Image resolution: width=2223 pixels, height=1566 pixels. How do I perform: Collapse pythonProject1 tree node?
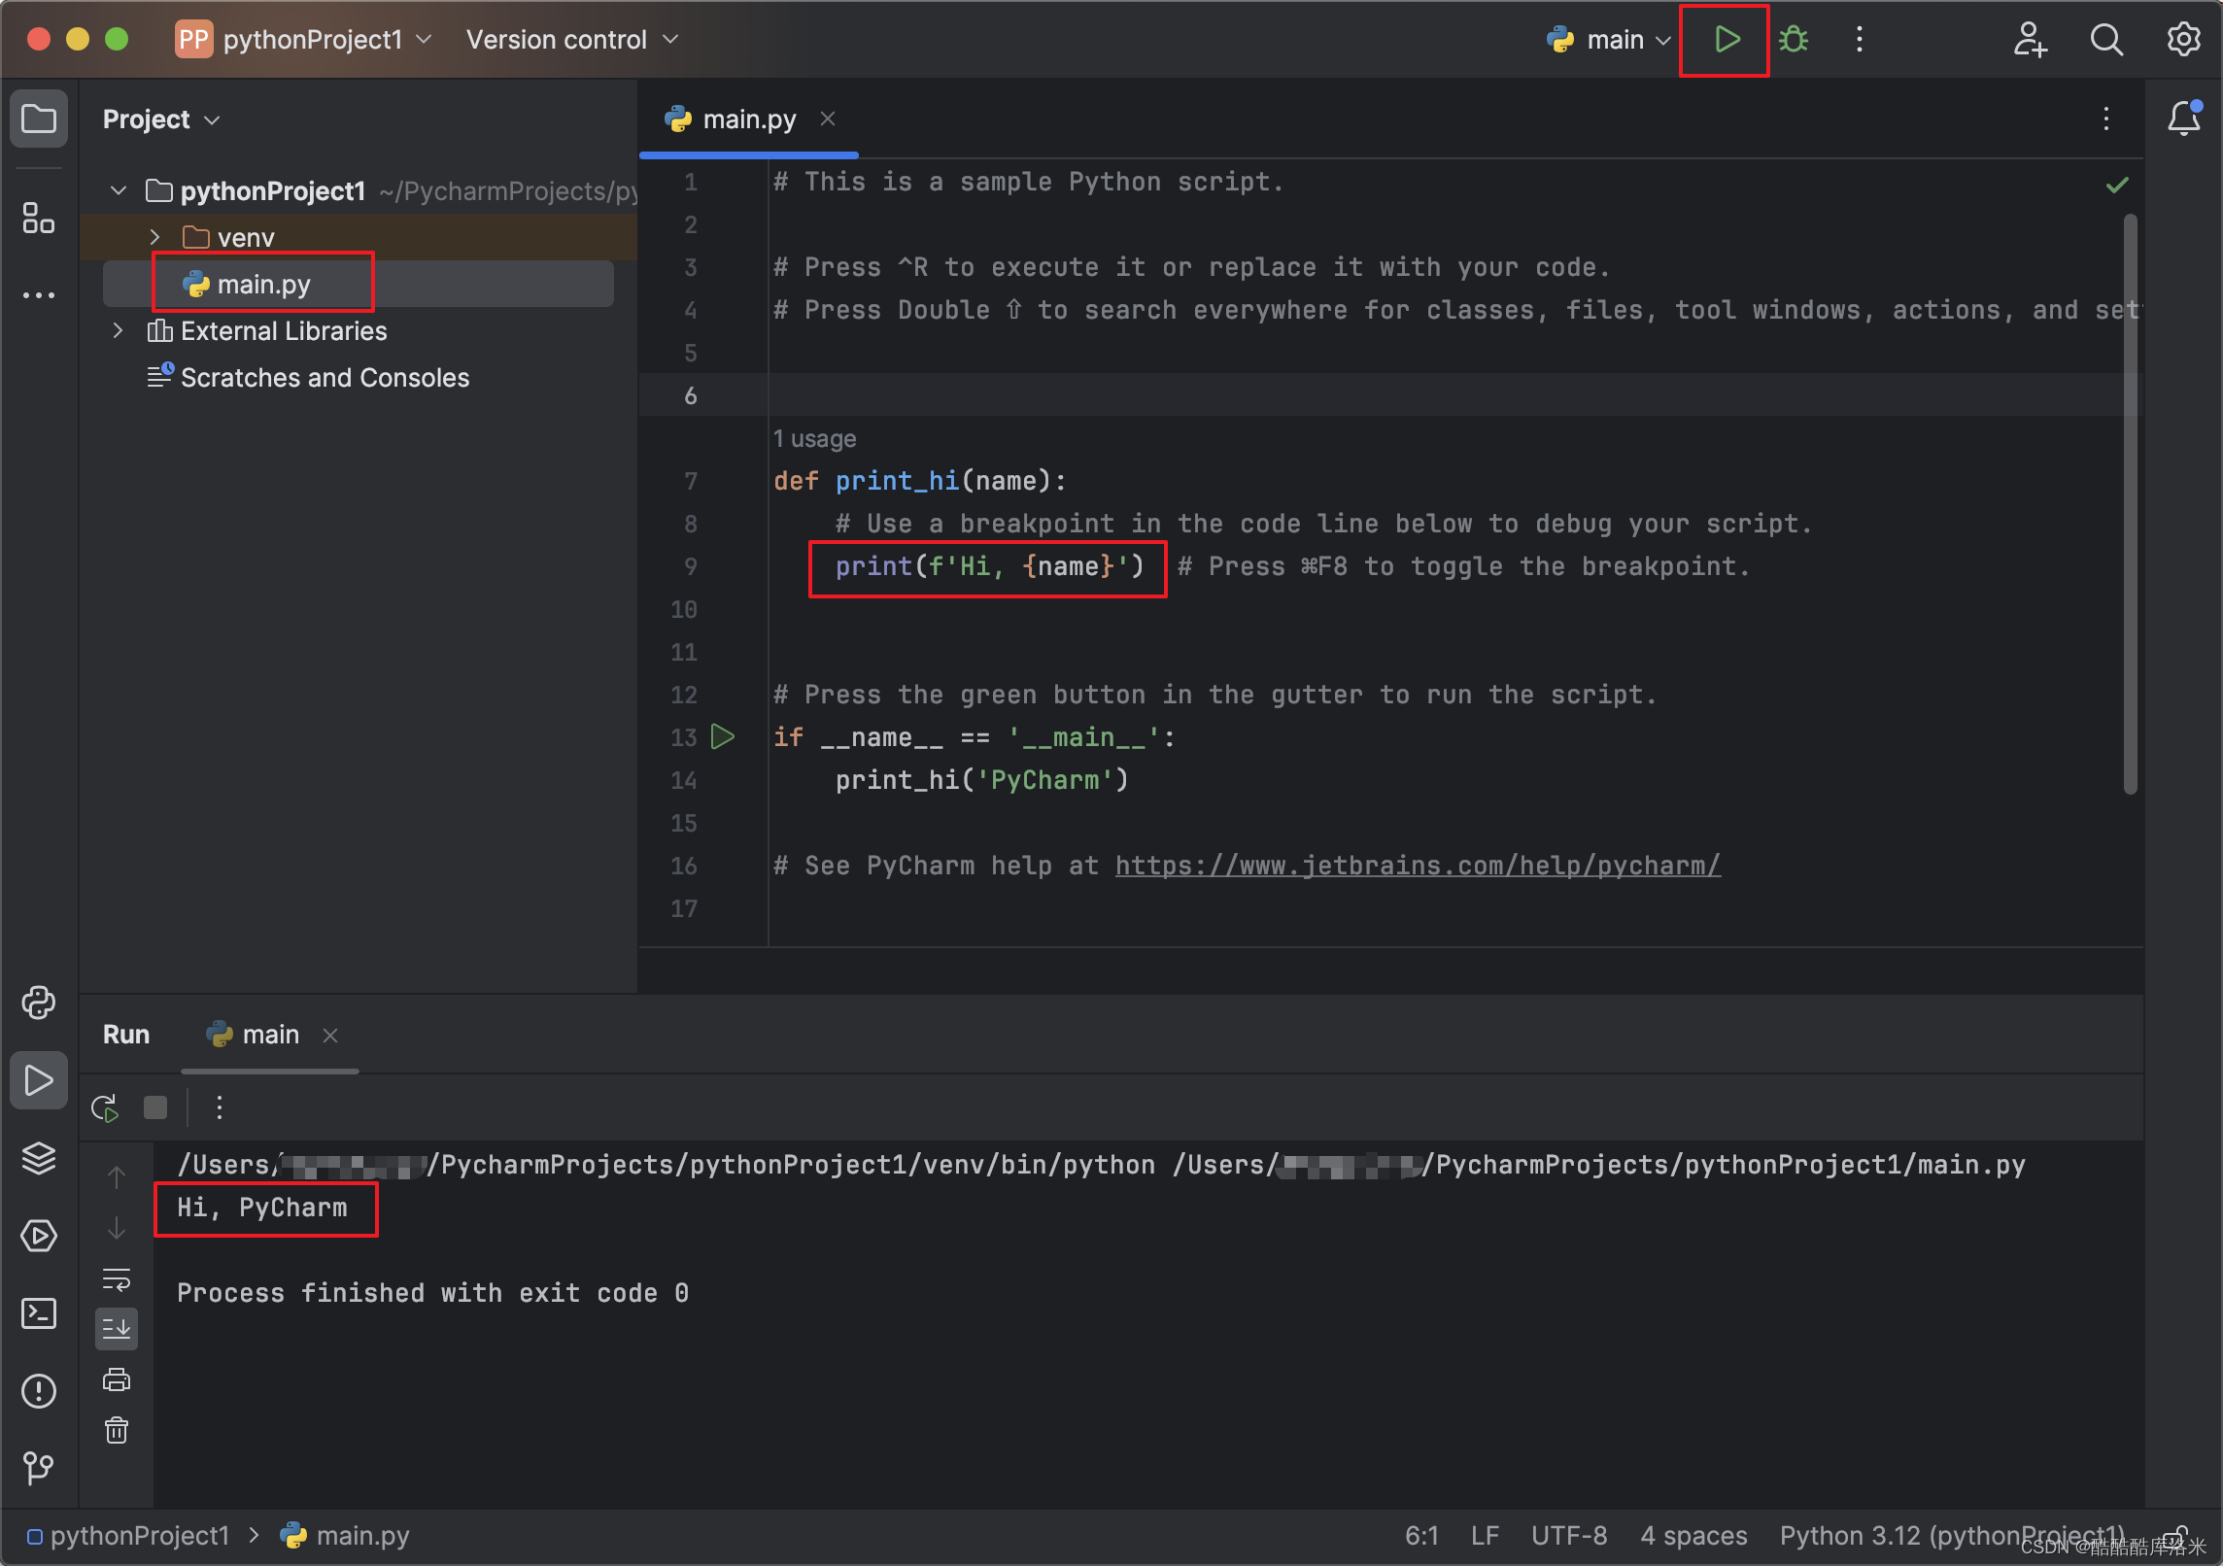(119, 190)
